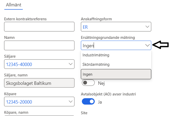173x116 pixels.
Task: Expand the Säljare dropdown chevron
Action: pos(71,64)
